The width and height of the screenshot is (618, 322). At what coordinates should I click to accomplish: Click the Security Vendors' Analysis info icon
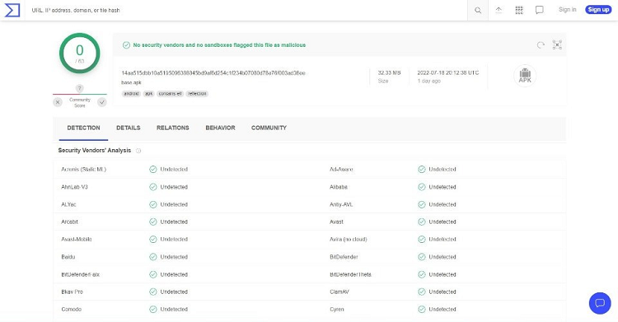(138, 151)
